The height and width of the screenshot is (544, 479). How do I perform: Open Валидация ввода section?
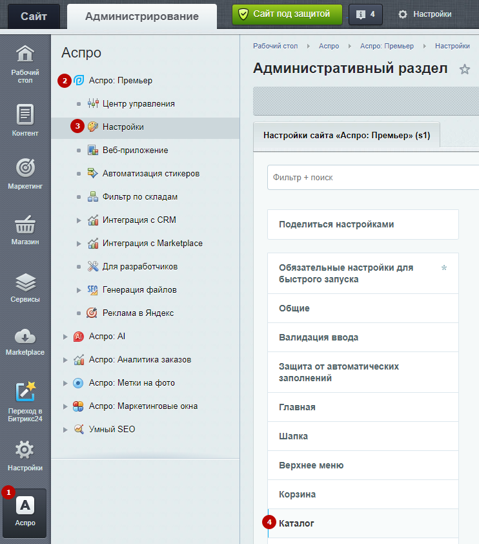(x=363, y=337)
